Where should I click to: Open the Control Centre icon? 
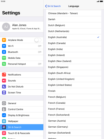tap(4, 109)
